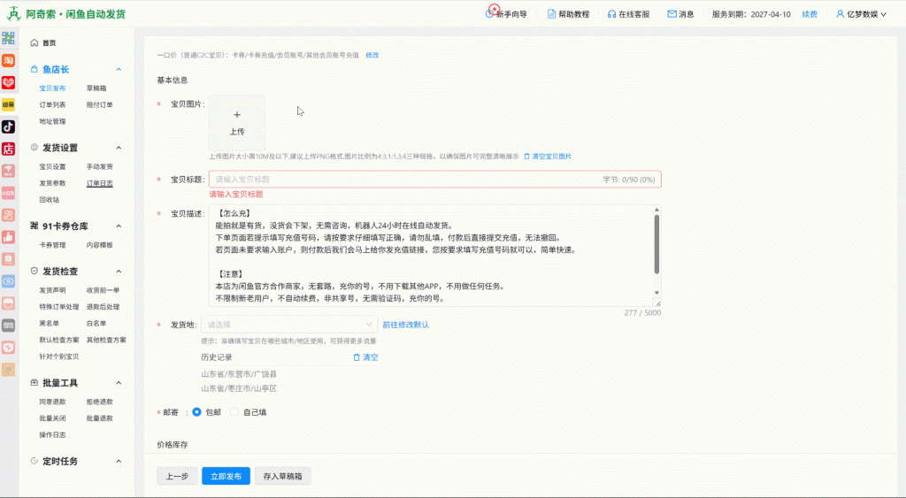Image resolution: width=906 pixels, height=498 pixels.
Task: Go to 首页 in side menu
Action: coord(50,42)
